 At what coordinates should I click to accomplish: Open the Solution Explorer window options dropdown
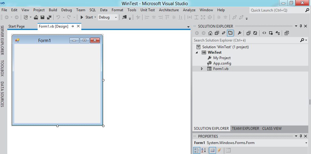[296, 26]
